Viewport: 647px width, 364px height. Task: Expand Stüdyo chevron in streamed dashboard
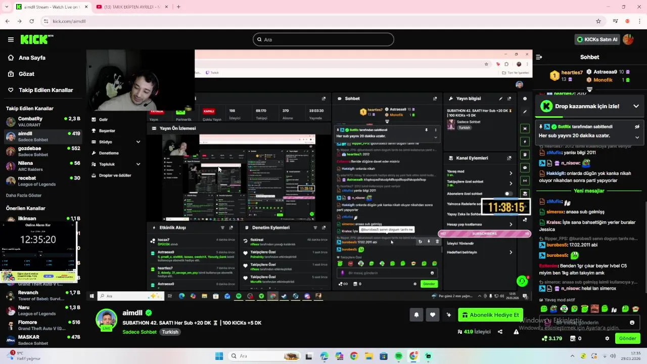coord(138,142)
